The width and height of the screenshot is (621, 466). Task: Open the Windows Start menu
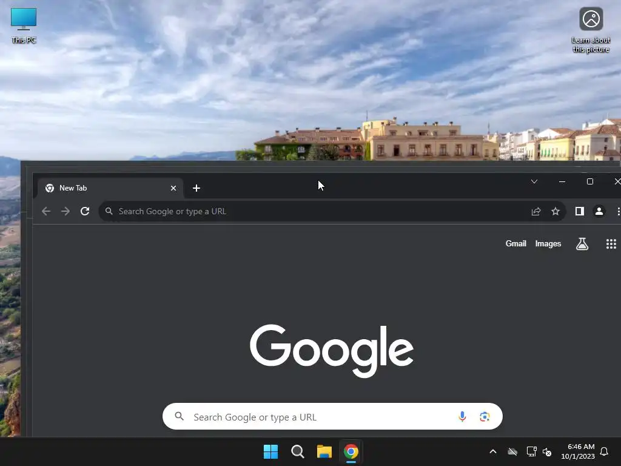271,451
